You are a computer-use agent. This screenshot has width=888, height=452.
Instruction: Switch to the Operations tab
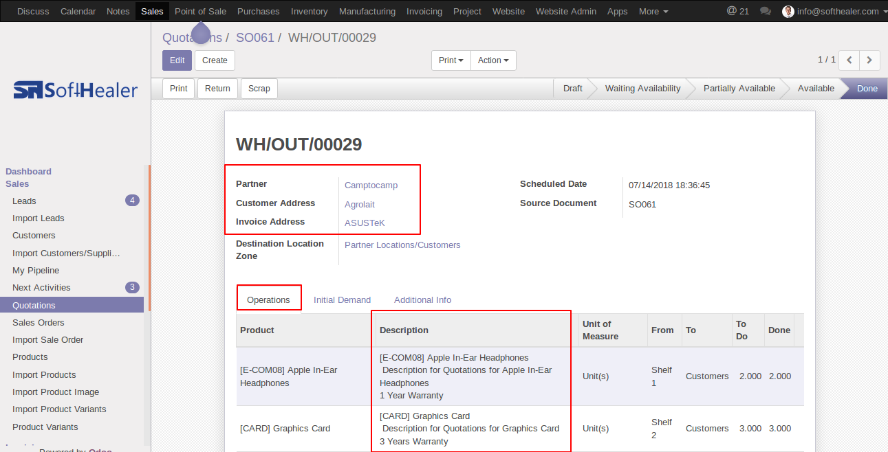(x=269, y=300)
